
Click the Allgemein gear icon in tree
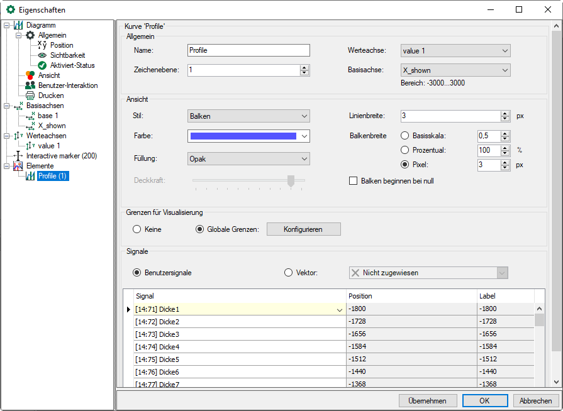point(30,35)
